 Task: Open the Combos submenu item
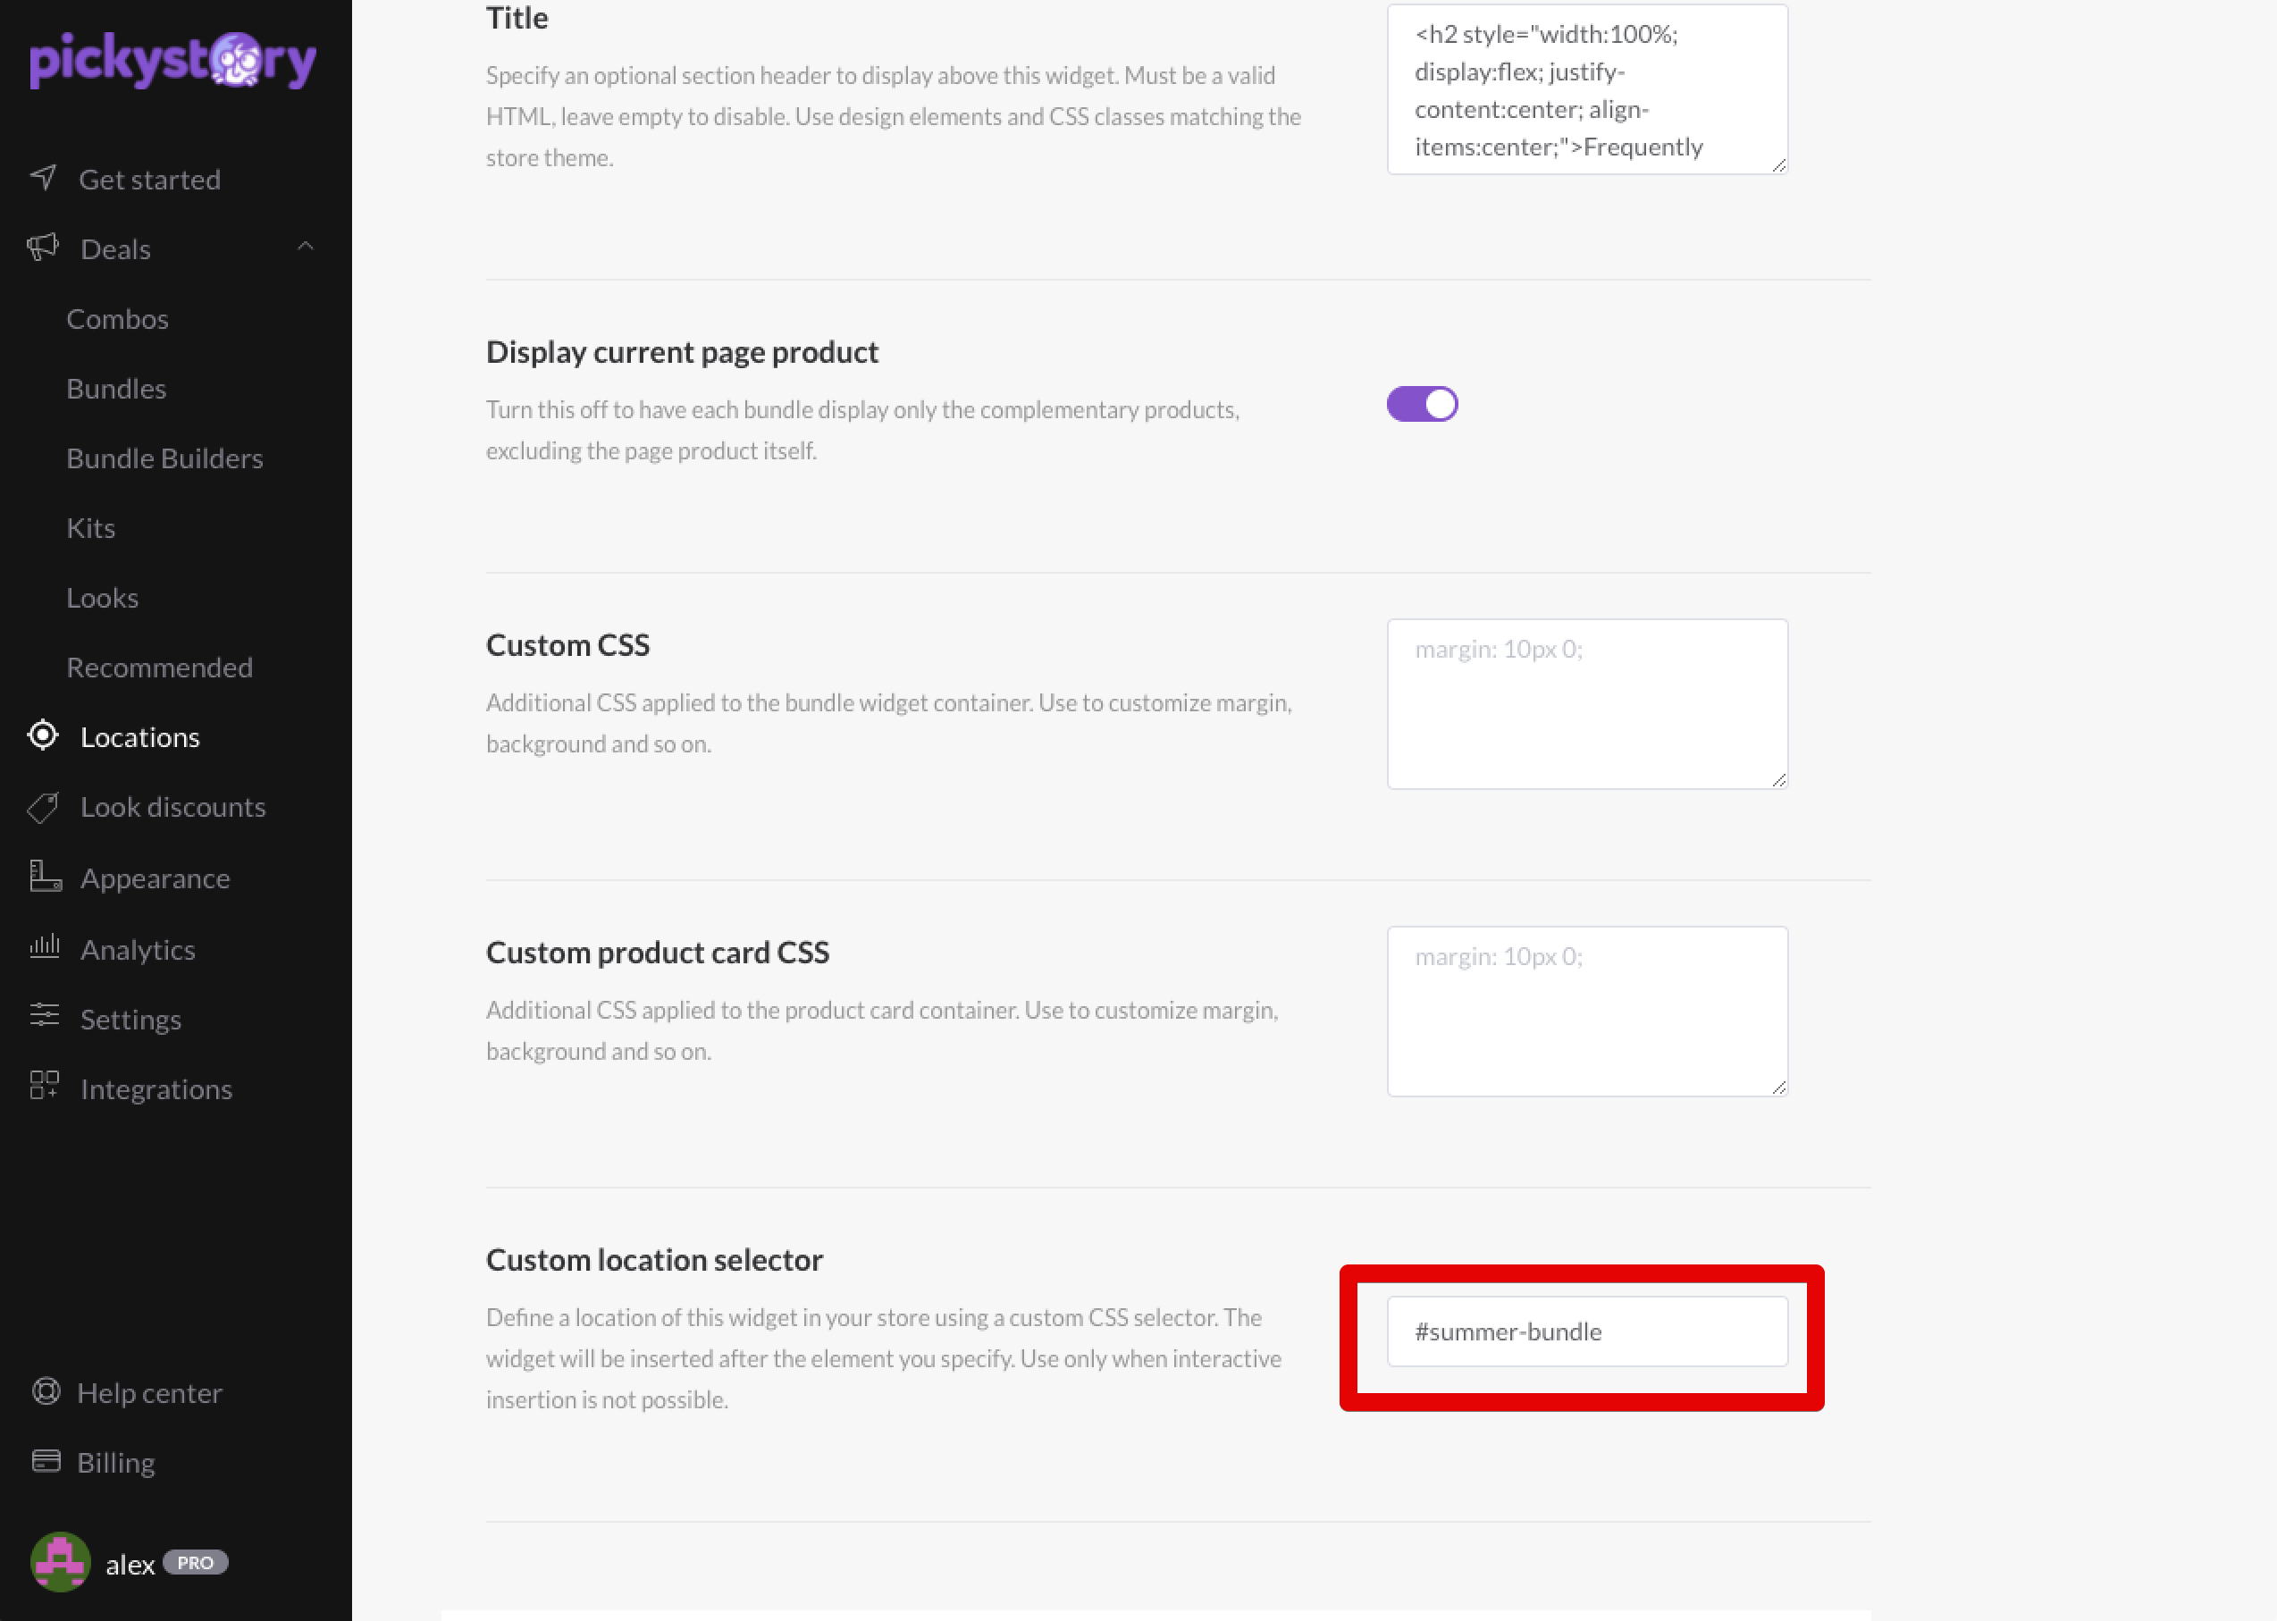point(118,318)
